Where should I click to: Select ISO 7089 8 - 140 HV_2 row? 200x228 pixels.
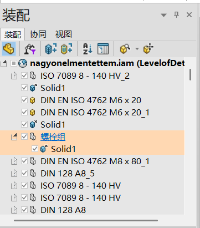coord(85,76)
